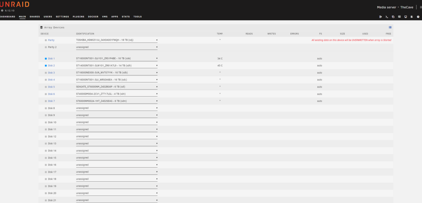Click the blue Disk 2 status indicator

tap(46, 66)
